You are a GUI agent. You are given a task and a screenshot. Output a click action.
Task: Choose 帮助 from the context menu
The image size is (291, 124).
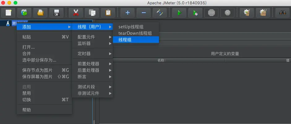pyautogui.click(x=44, y=110)
